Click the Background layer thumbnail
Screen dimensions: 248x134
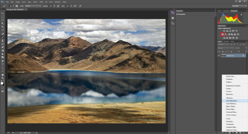click(223, 56)
